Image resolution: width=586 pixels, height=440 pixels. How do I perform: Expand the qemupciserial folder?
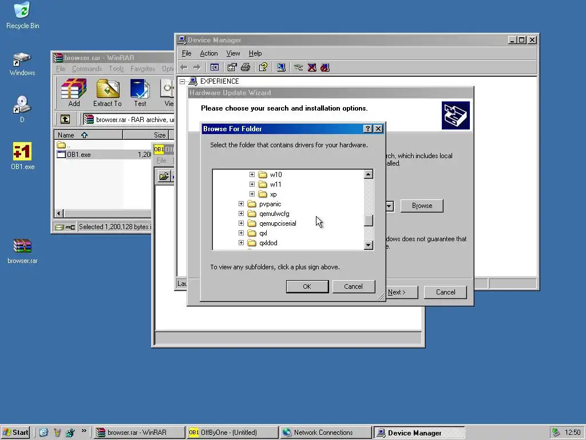(241, 223)
